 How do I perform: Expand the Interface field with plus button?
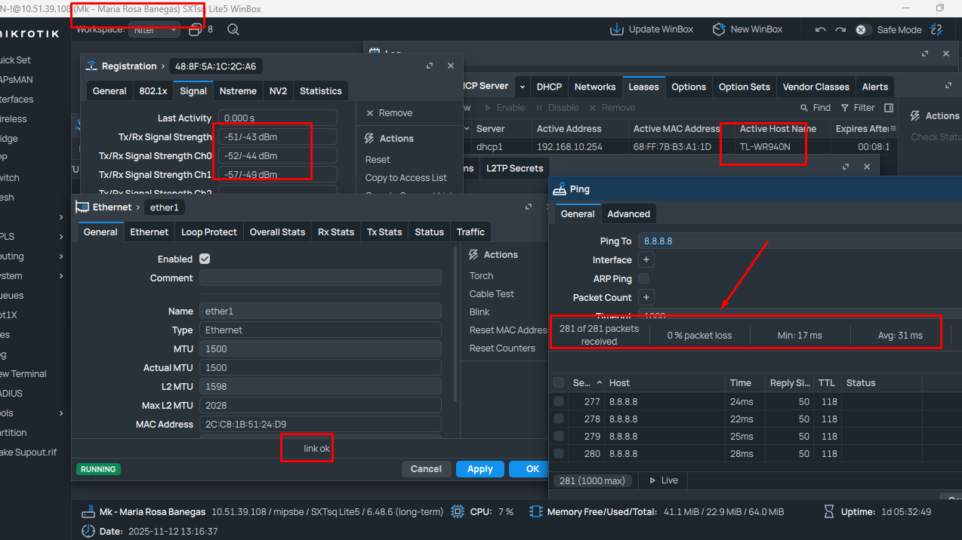646,260
